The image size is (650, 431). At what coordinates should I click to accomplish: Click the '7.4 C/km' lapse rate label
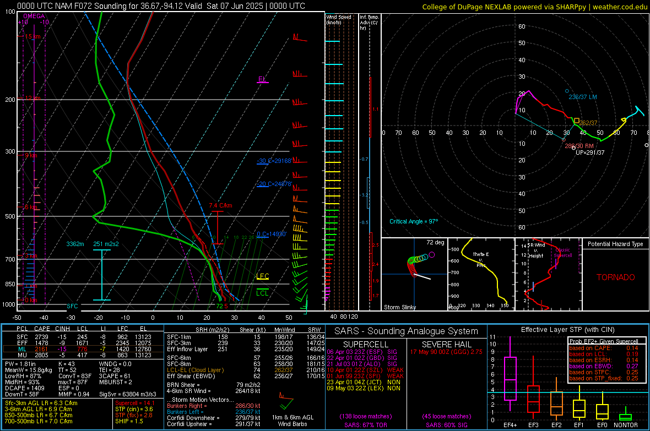220,205
